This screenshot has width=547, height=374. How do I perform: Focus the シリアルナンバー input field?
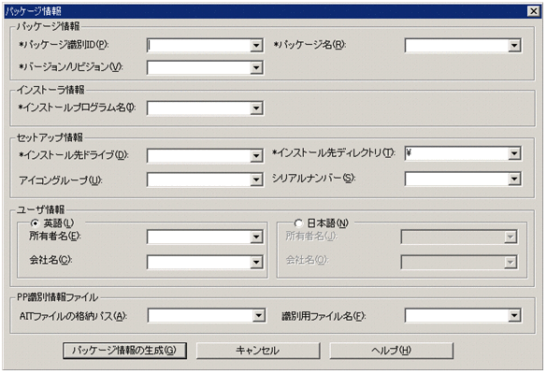coord(457,179)
